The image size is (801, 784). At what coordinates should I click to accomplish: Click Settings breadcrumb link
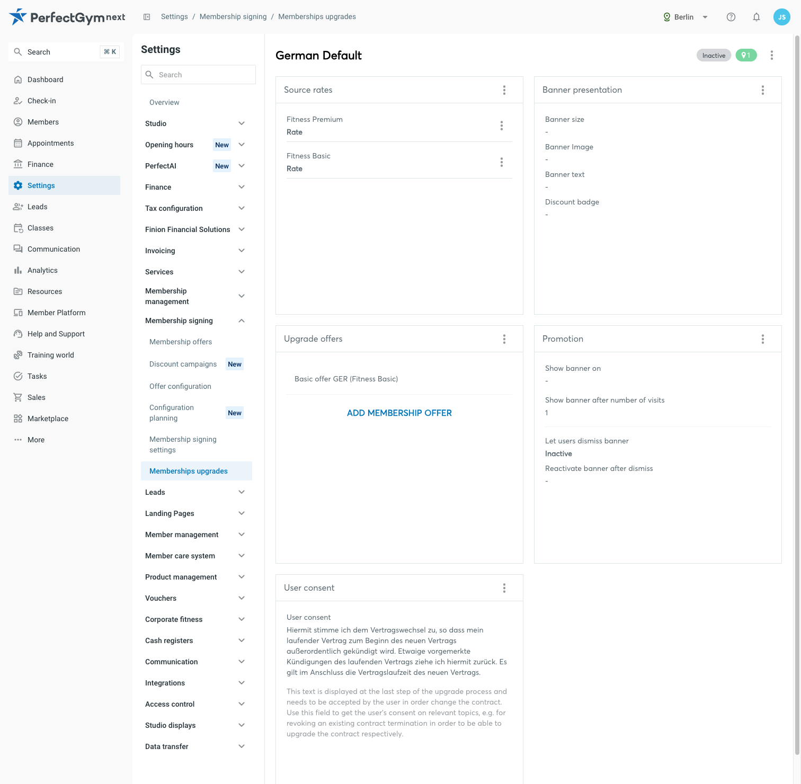(174, 17)
